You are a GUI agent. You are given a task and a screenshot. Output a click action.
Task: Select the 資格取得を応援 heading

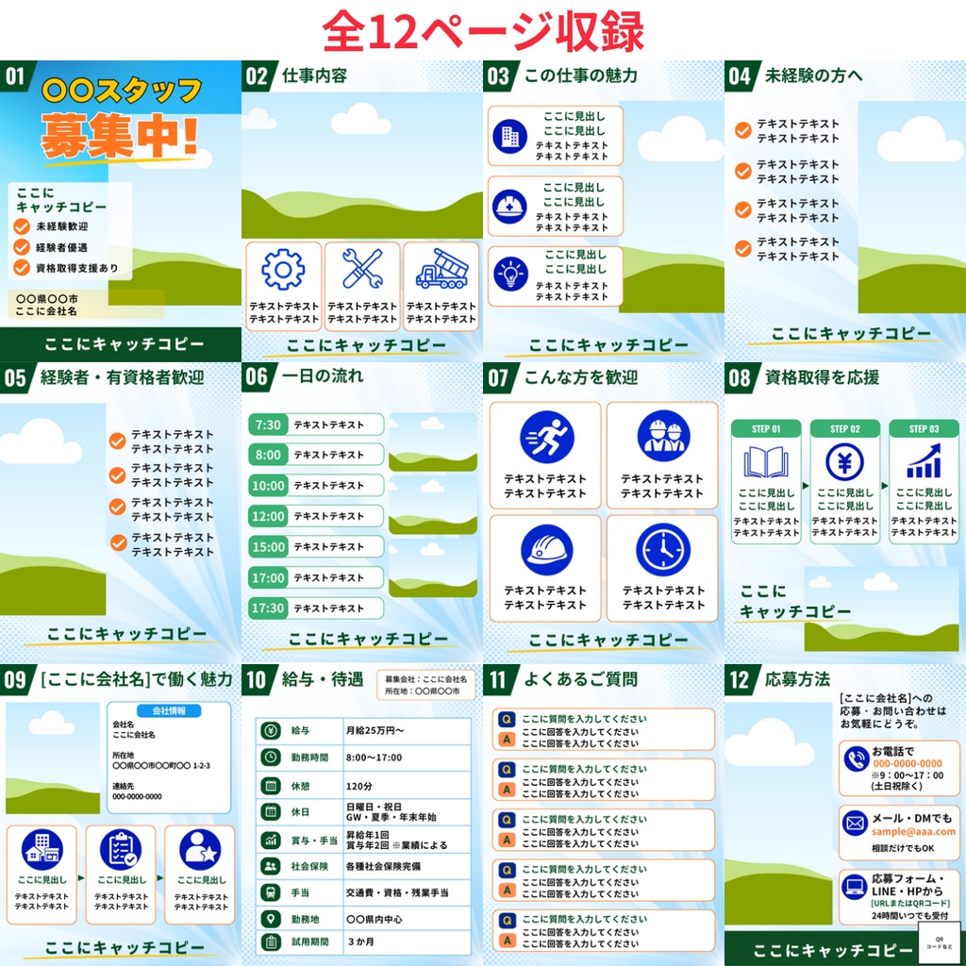[822, 377]
